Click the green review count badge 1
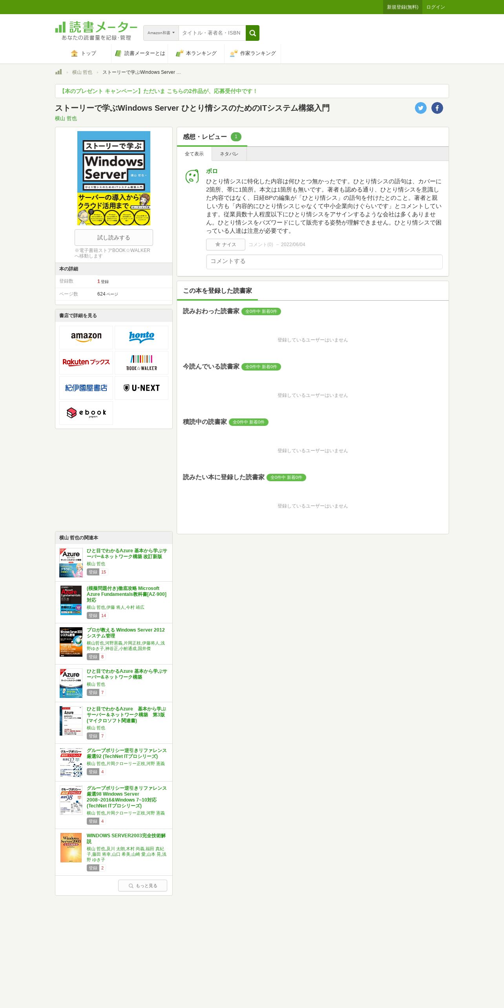 pos(236,137)
